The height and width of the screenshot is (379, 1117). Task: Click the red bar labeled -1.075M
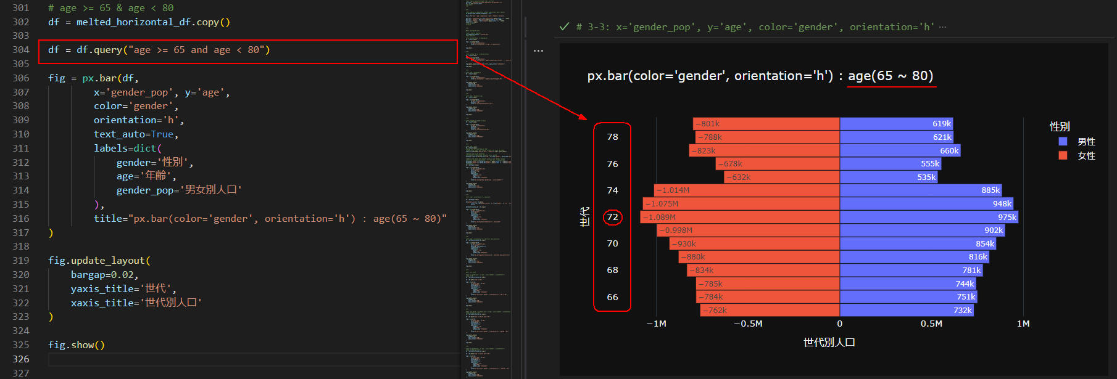(741, 203)
